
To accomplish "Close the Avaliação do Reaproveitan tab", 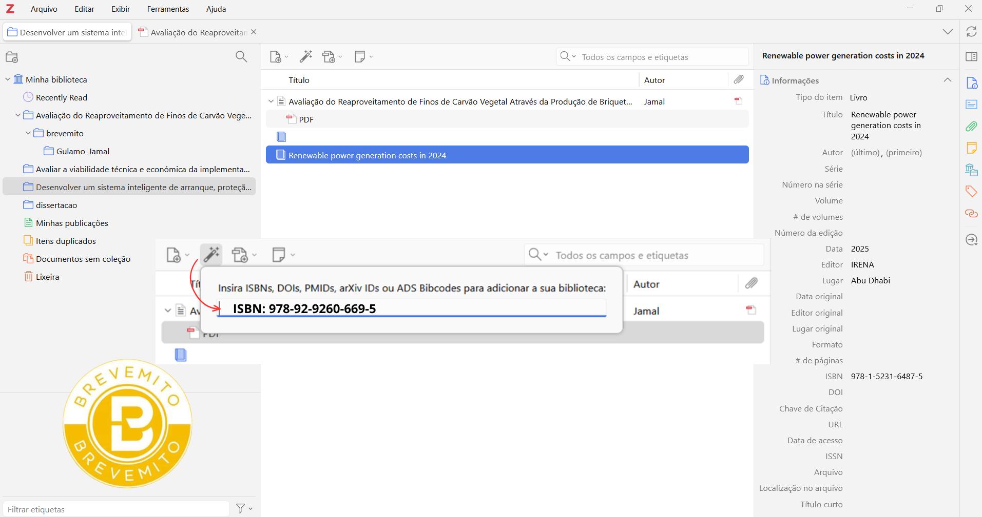I will click(x=254, y=32).
